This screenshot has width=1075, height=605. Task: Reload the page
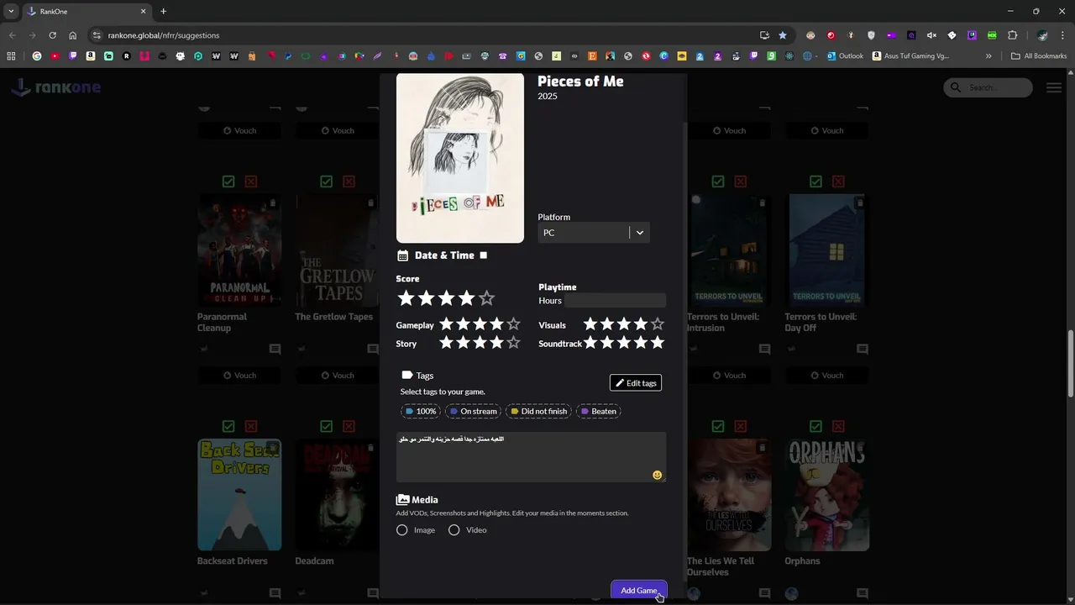coord(52,35)
